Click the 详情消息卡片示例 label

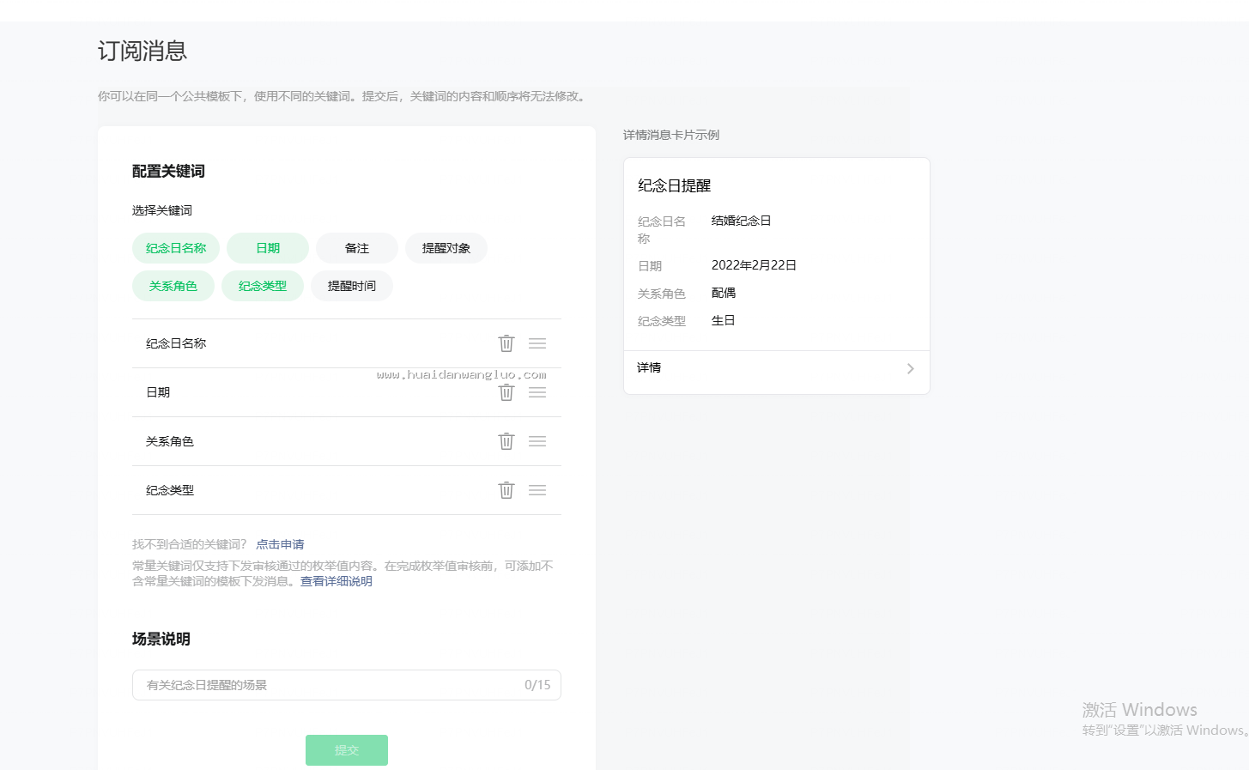(671, 135)
